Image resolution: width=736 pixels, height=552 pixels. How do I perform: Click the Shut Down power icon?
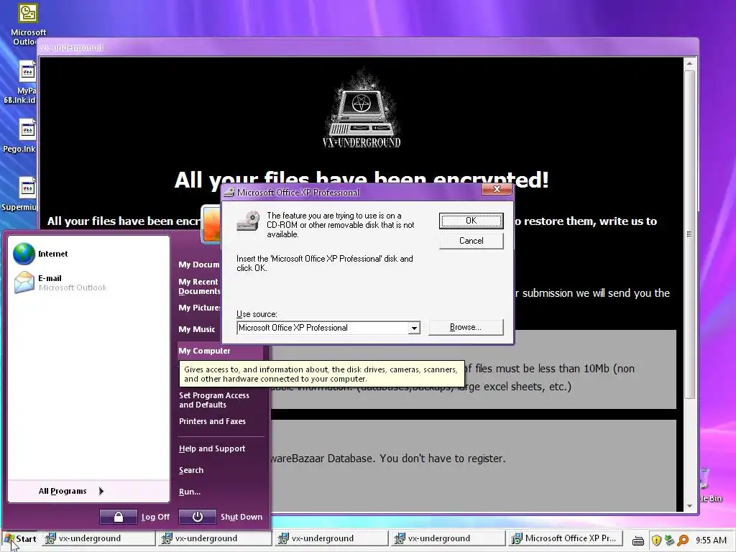(x=198, y=517)
